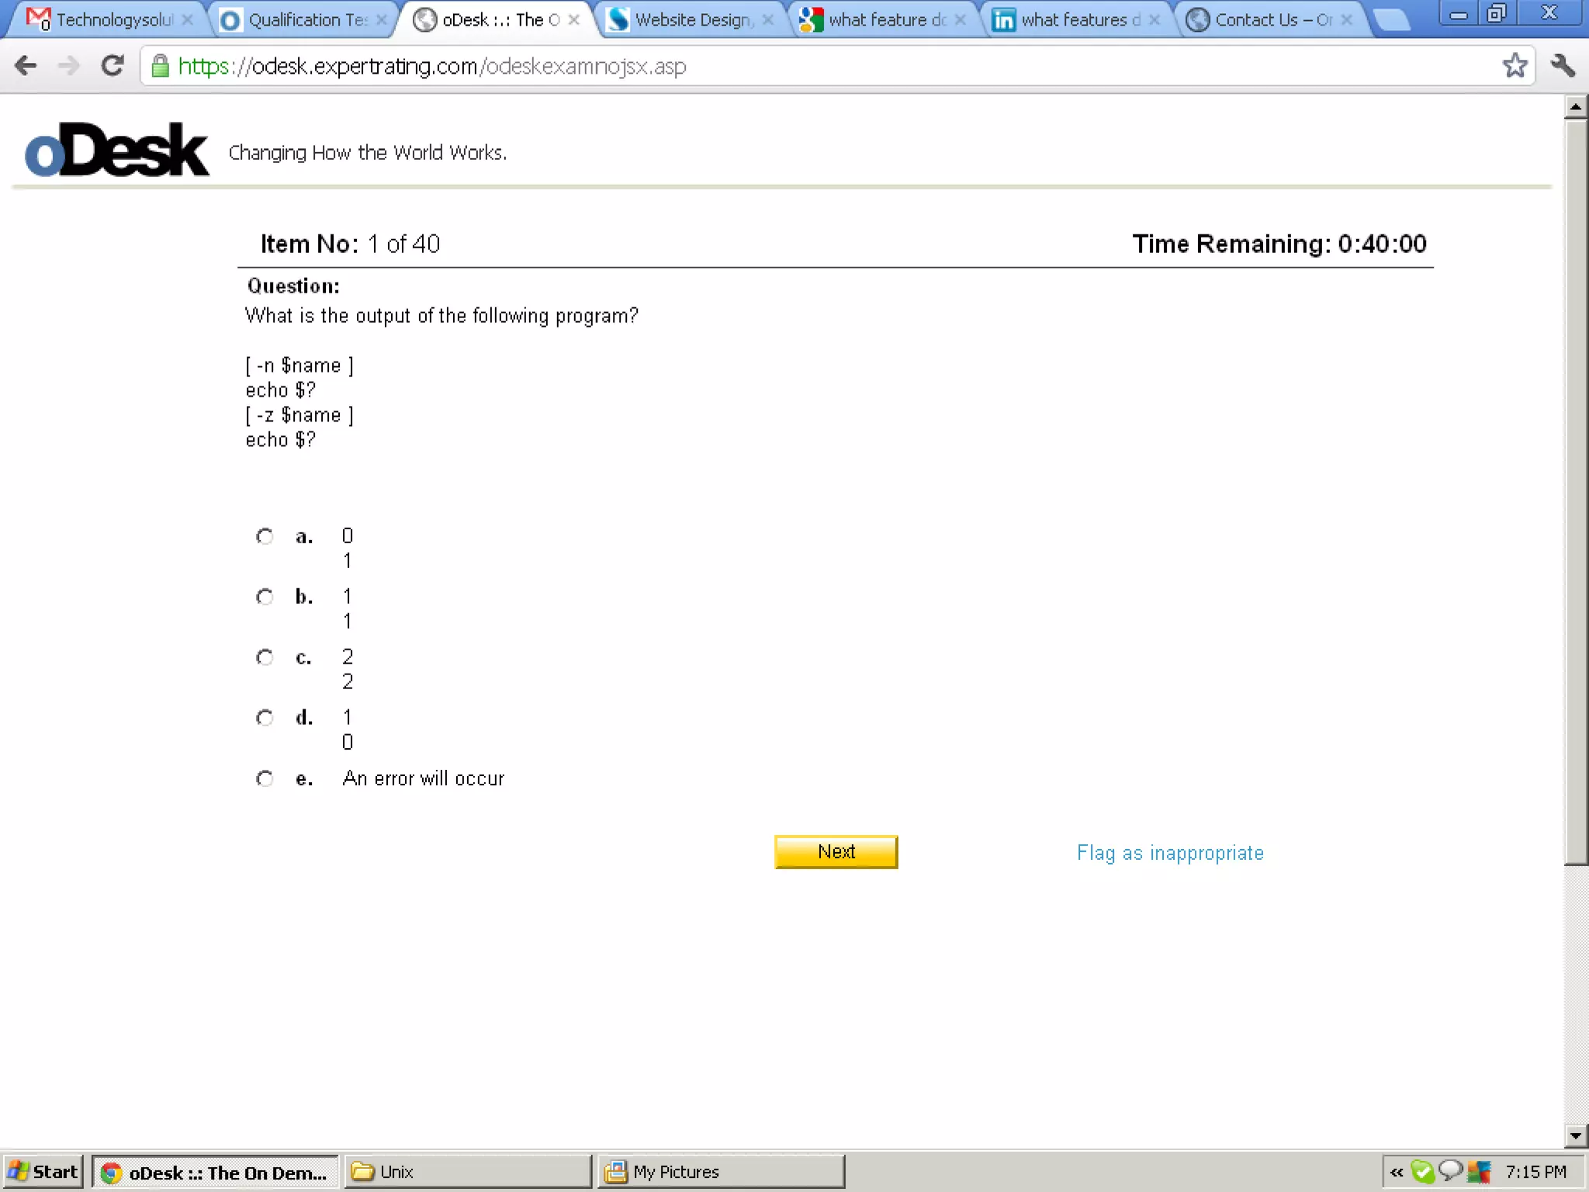Click the Flag as inappropriate link
The width and height of the screenshot is (1589, 1192).
(x=1170, y=853)
